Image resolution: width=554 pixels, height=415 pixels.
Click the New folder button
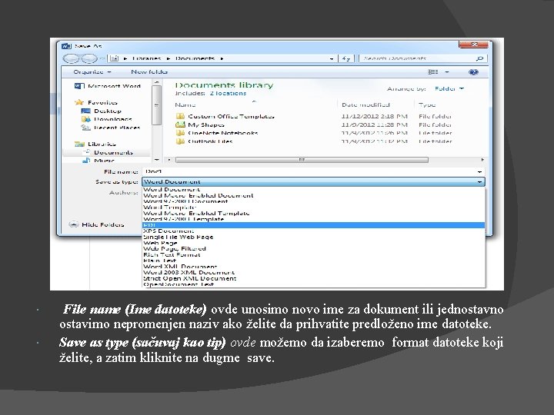(149, 72)
